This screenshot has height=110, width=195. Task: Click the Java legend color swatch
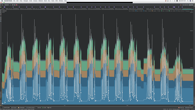[136, 11]
